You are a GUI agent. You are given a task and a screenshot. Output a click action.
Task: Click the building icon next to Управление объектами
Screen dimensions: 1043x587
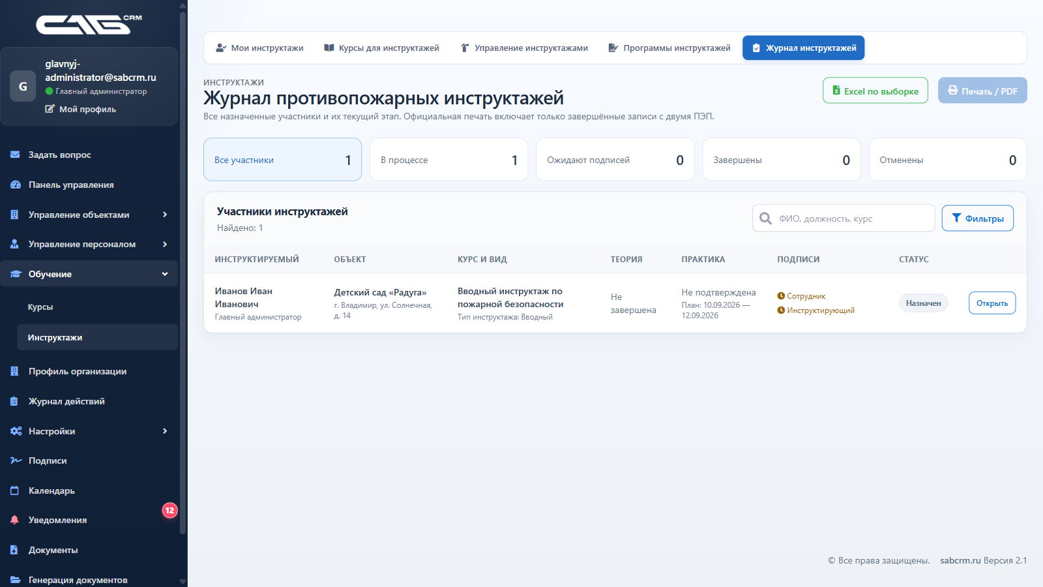(x=14, y=215)
